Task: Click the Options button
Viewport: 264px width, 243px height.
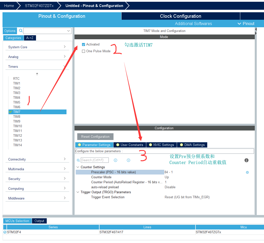Action: 10,31
